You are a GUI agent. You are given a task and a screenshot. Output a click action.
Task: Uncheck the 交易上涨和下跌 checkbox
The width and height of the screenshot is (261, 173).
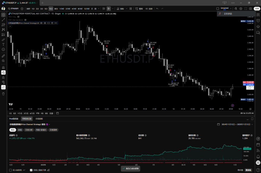[31, 170]
